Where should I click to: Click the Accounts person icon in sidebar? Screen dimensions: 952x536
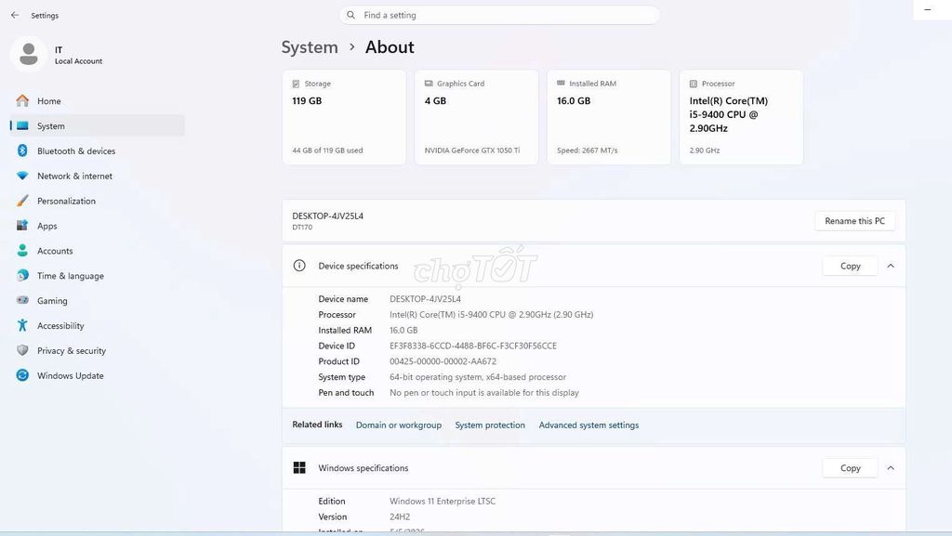coord(22,251)
